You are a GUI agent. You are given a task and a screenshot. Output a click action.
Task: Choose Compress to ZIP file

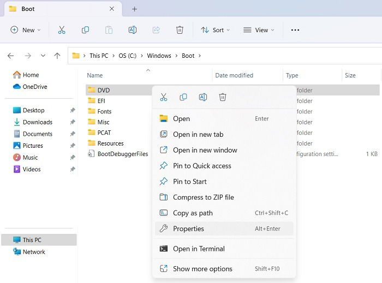coord(203,197)
